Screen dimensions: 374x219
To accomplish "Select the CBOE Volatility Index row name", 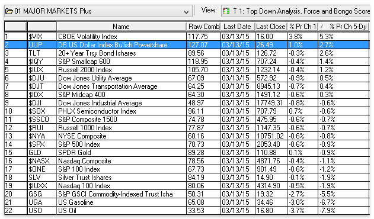I will point(88,37).
